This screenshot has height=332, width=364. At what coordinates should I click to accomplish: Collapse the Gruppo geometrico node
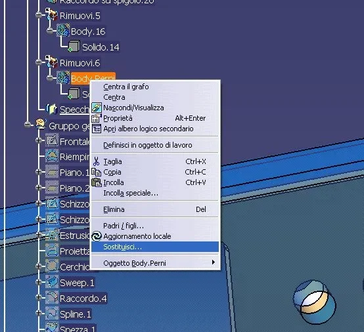[28, 125]
